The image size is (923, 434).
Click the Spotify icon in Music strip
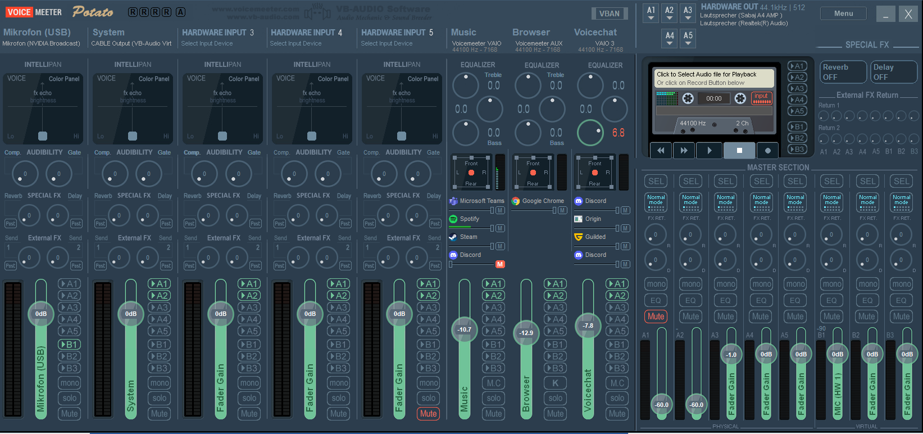(x=453, y=219)
